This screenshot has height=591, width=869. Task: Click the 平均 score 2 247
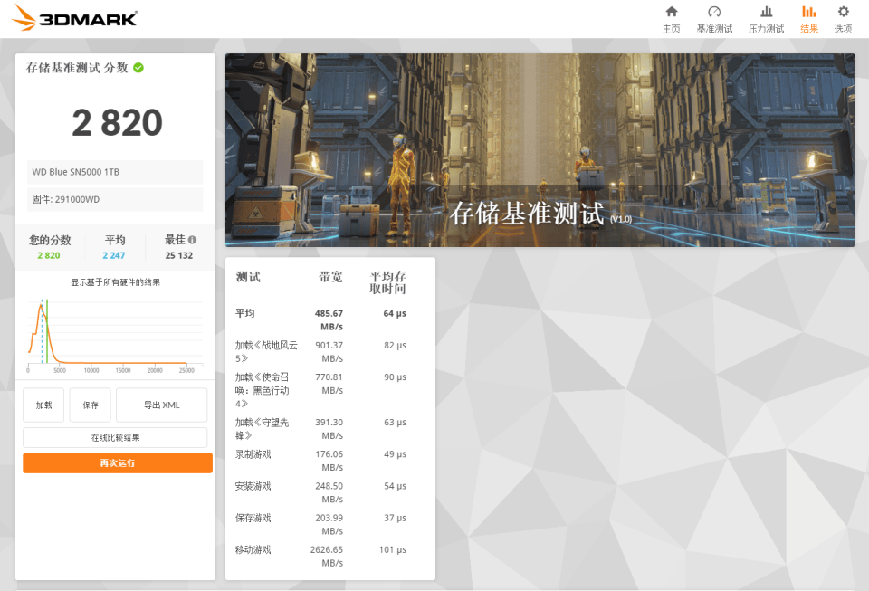(114, 255)
